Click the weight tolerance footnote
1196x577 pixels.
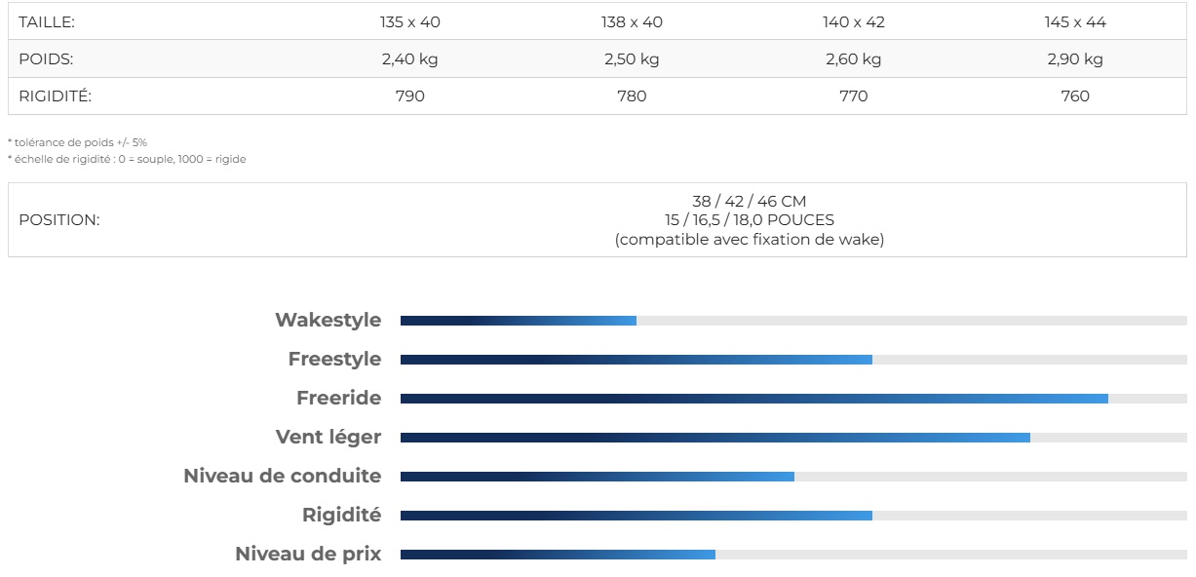click(77, 142)
